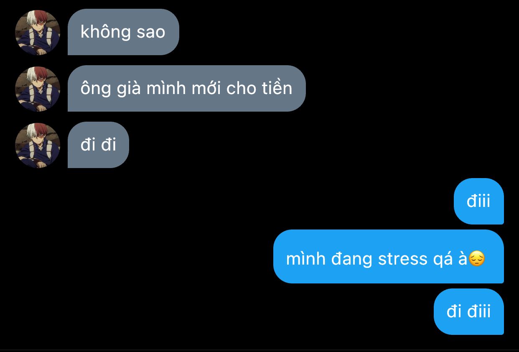Click the word "stress" in the blue message
This screenshot has width=519, height=352.
(x=403, y=259)
